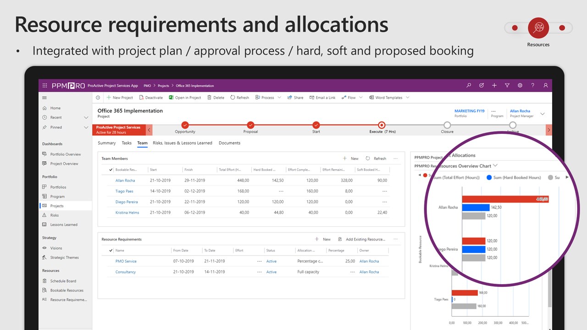
Task: Open Project Overview dashboard
Action: click(64, 164)
